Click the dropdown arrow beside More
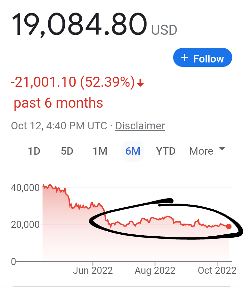The width and height of the screenshot is (243, 287). 222,149
